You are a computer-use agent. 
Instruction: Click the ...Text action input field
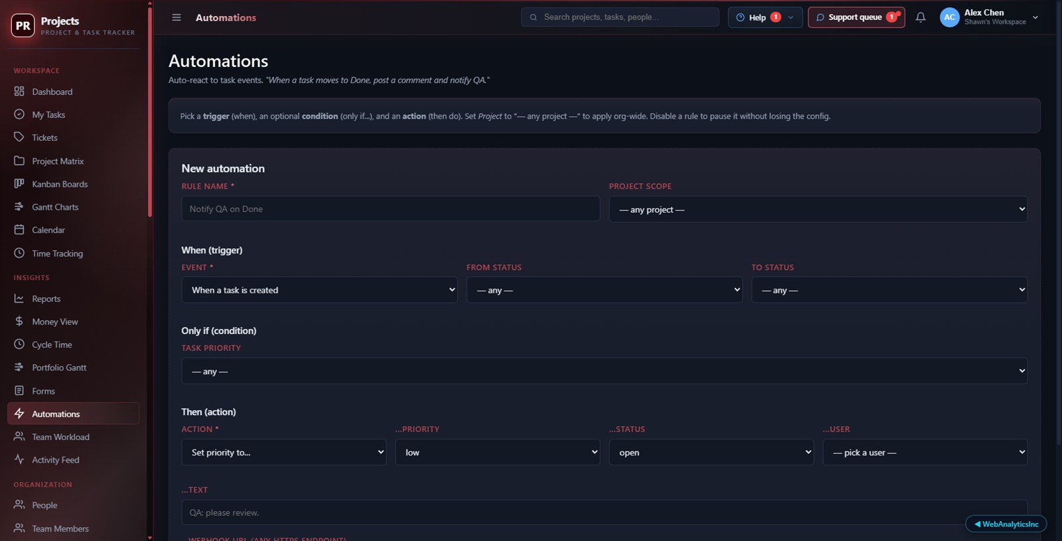tap(604, 512)
